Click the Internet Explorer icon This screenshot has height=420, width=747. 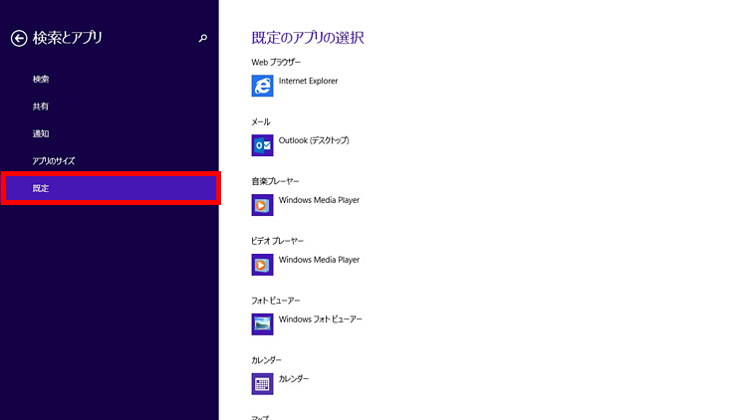click(x=263, y=86)
